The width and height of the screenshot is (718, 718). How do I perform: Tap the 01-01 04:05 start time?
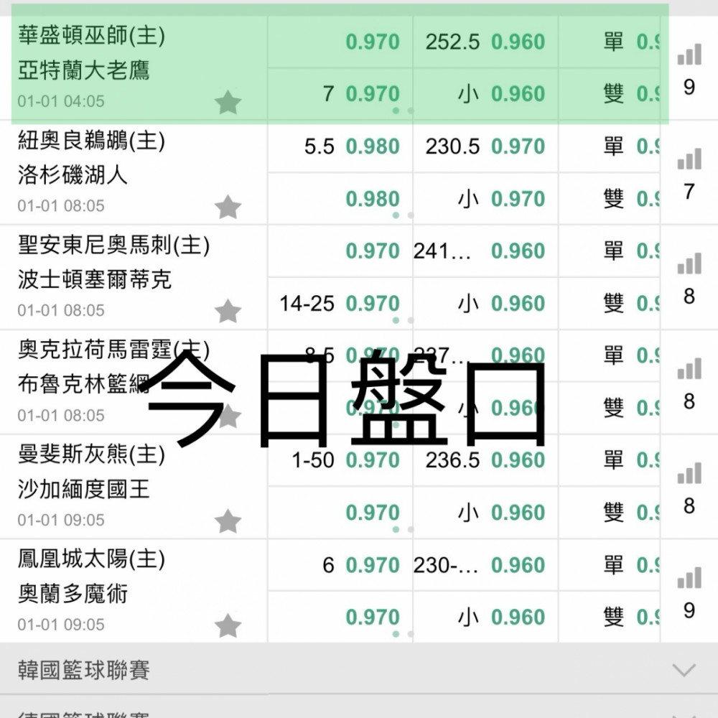point(61,101)
